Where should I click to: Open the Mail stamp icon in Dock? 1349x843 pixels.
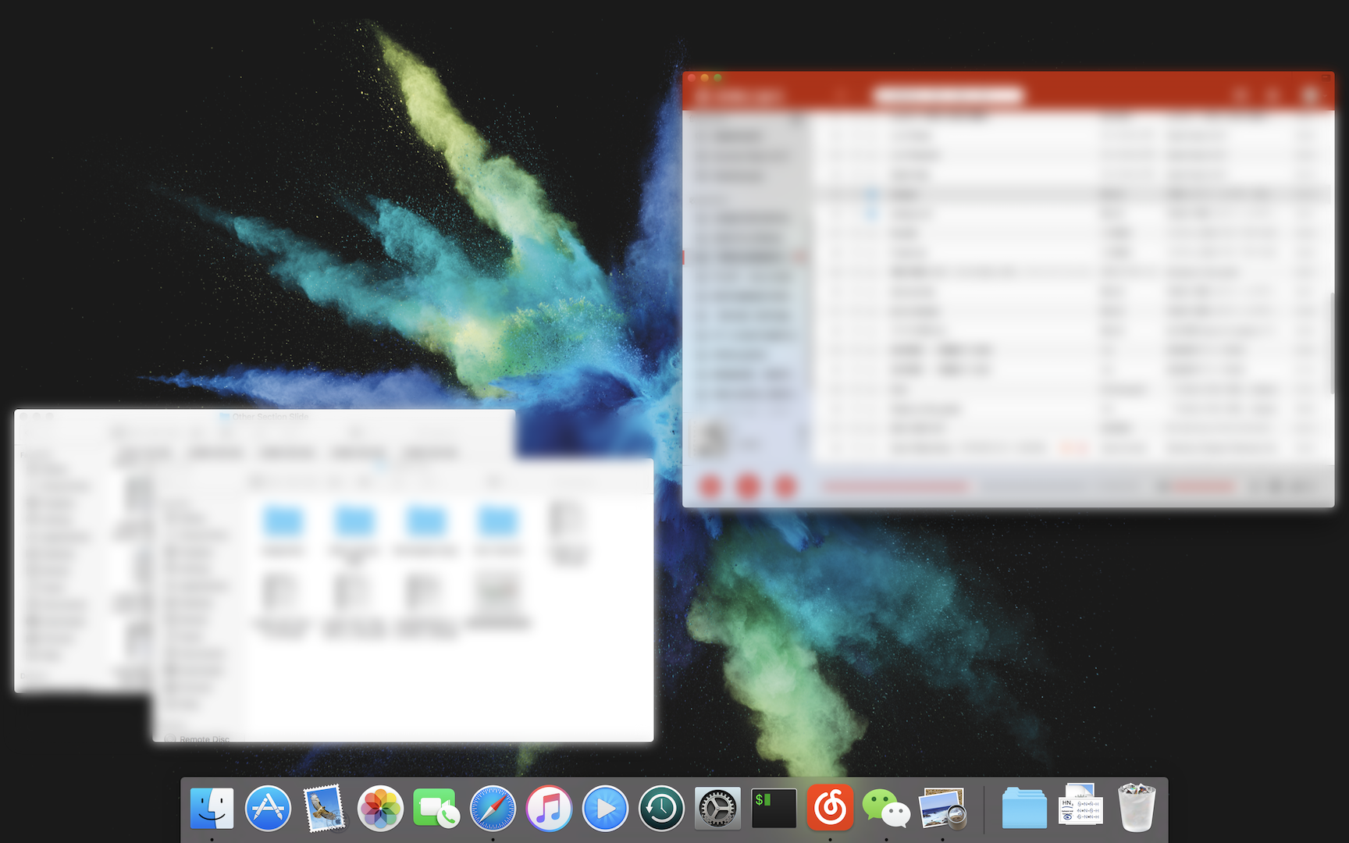[324, 808]
